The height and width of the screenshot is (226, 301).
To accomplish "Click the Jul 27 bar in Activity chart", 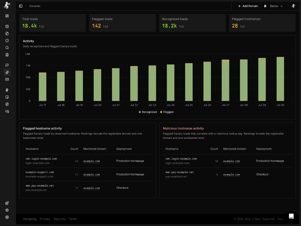I will pyautogui.click(x=225, y=80).
